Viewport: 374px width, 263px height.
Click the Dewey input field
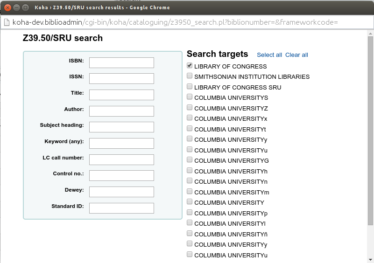click(121, 192)
